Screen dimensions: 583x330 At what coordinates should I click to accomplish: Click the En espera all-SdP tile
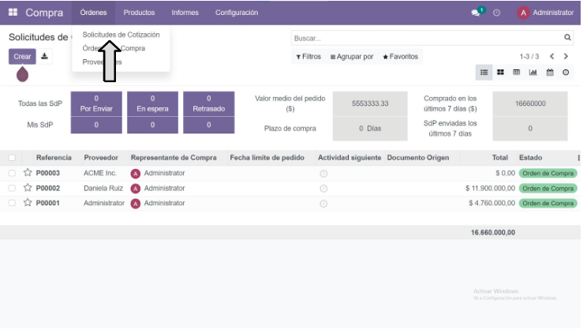152,103
